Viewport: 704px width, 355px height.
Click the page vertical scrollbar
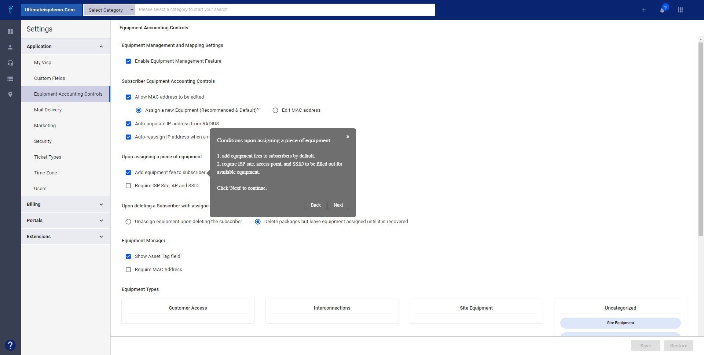click(701, 139)
